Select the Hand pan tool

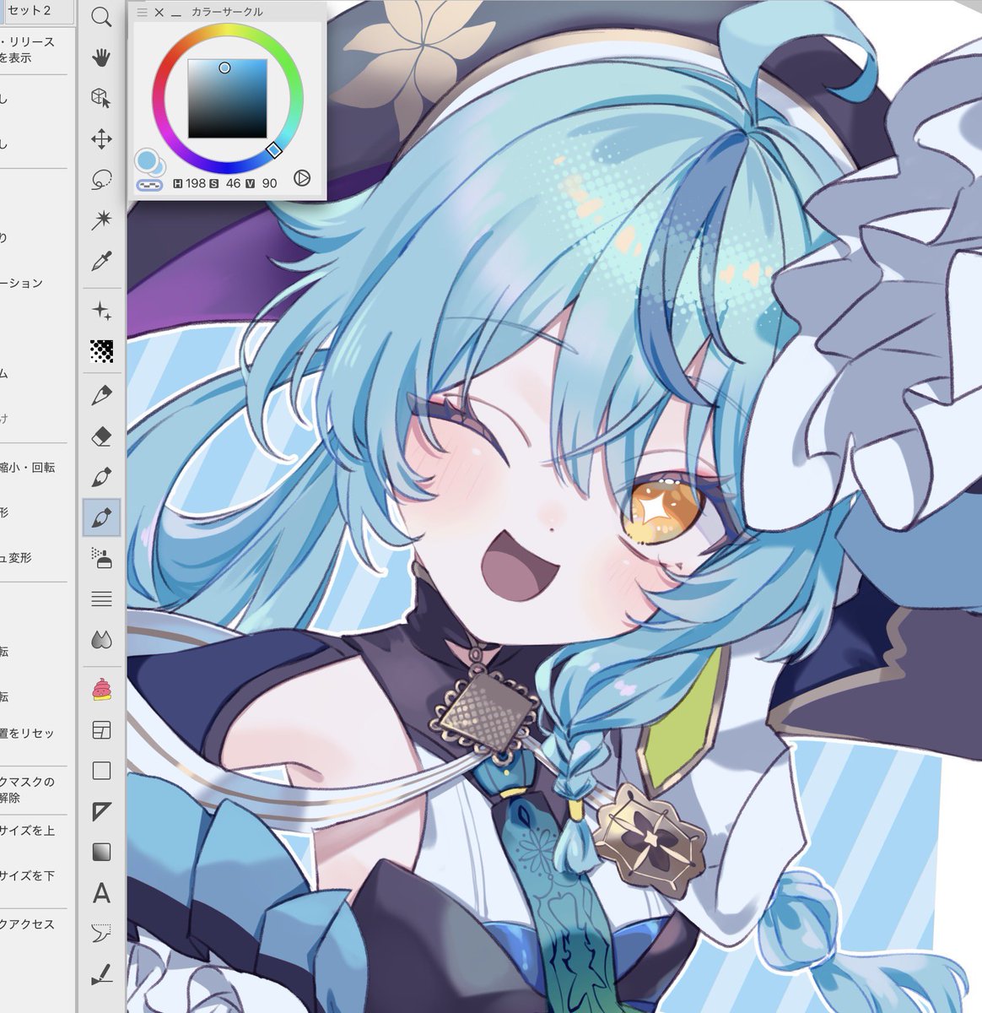[101, 57]
